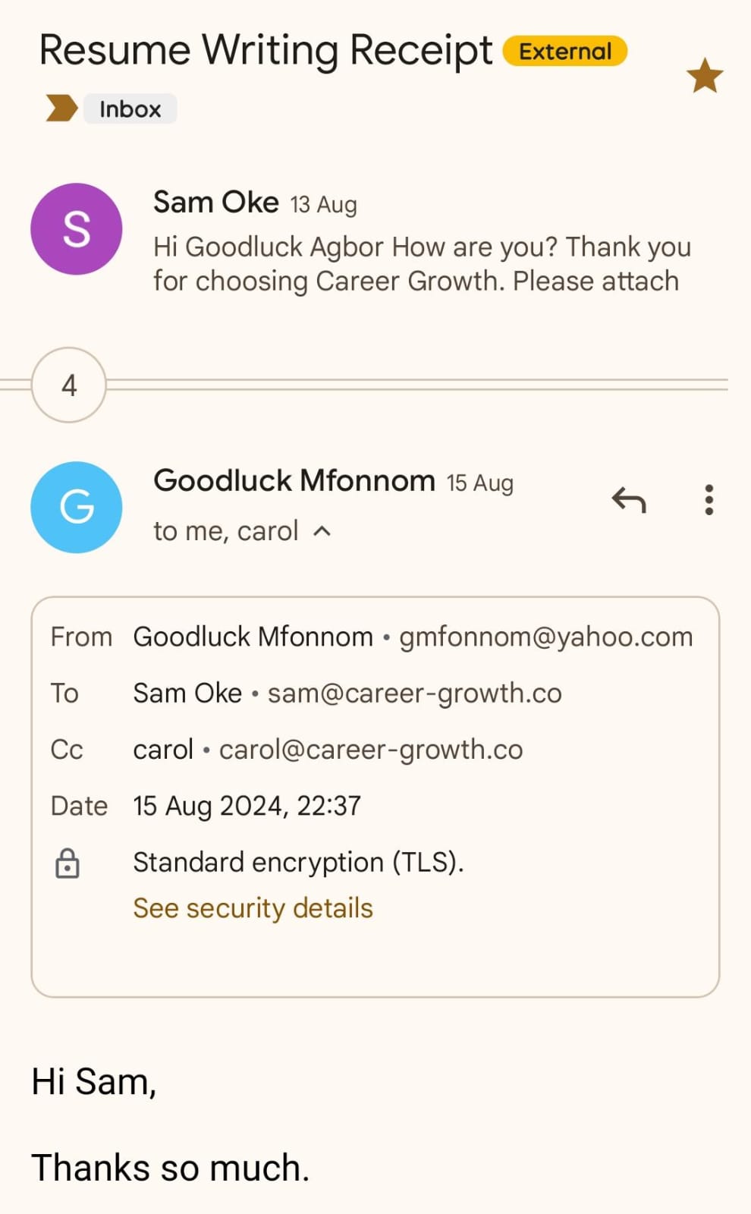Click the importance marker arrow icon
Image resolution: width=751 pixels, height=1214 pixels.
tap(61, 109)
